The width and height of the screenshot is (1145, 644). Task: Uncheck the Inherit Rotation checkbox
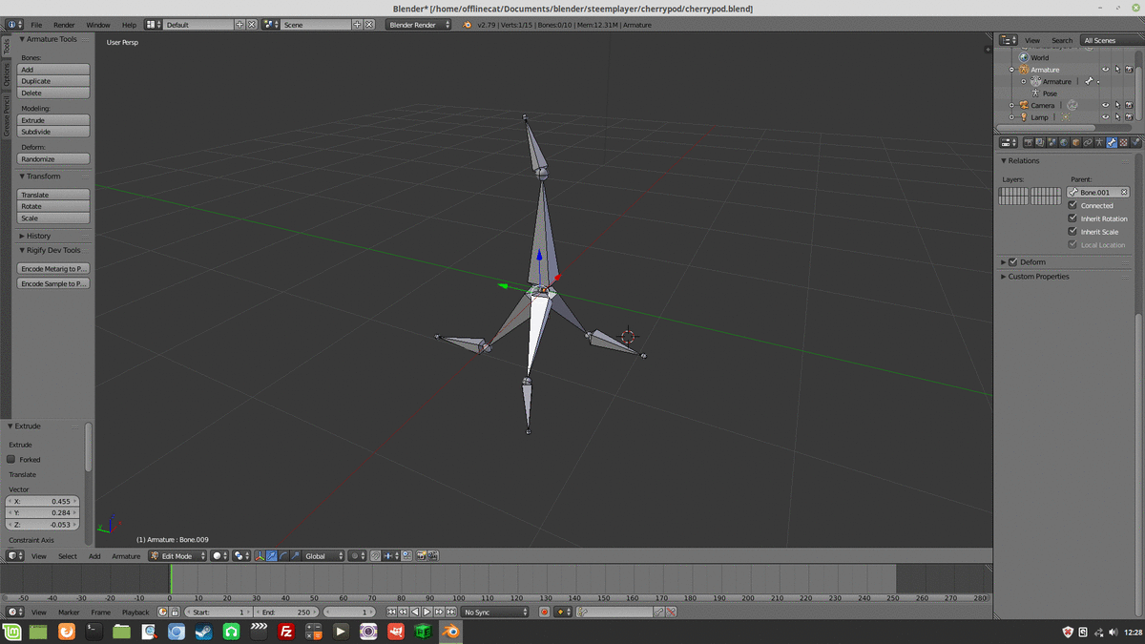tap(1072, 218)
